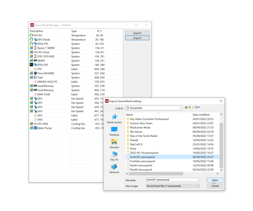The width and height of the screenshot is (253, 211).
Task: Click the Up One Level toolbar icon
Action: 190,108
